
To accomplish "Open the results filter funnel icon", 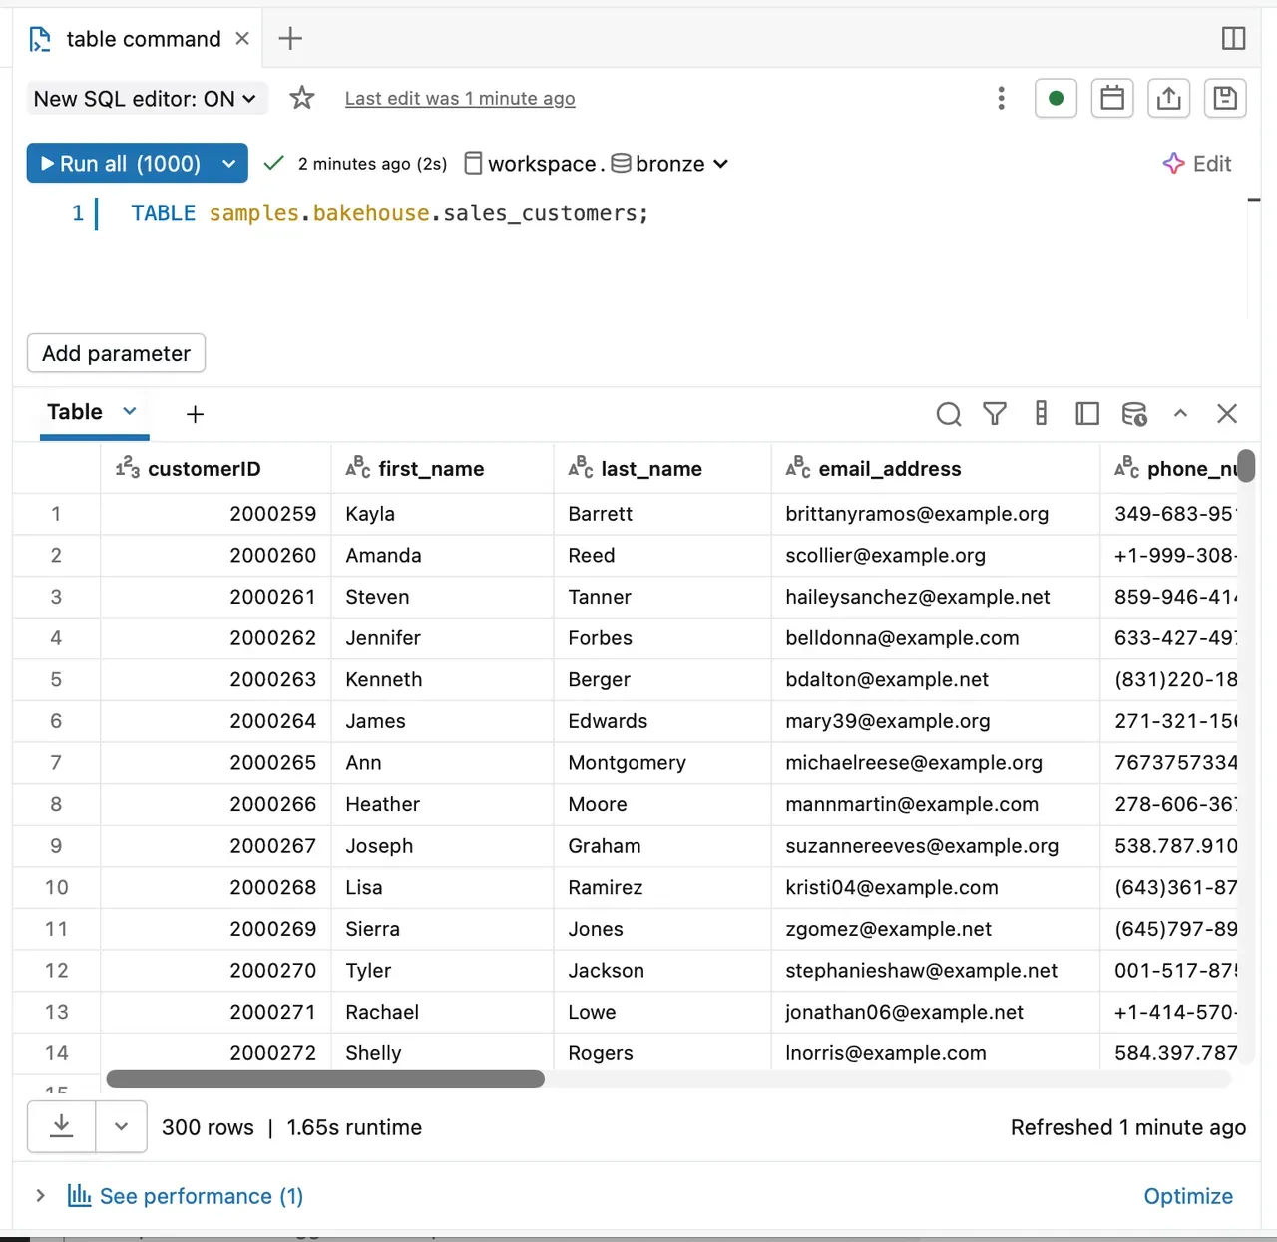I will tap(995, 413).
